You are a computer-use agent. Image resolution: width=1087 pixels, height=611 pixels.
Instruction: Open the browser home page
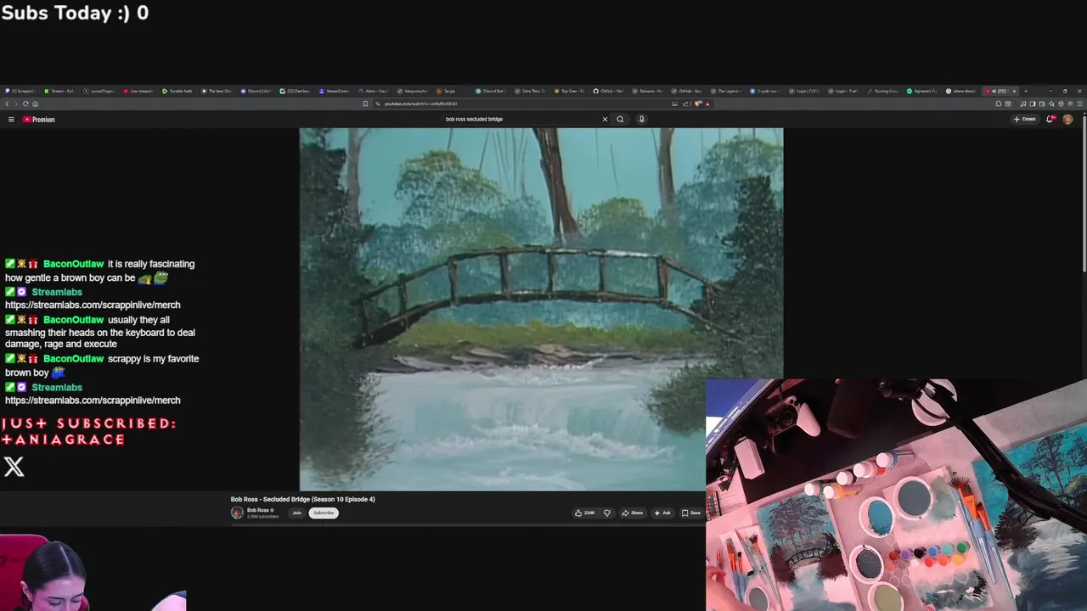tap(35, 104)
